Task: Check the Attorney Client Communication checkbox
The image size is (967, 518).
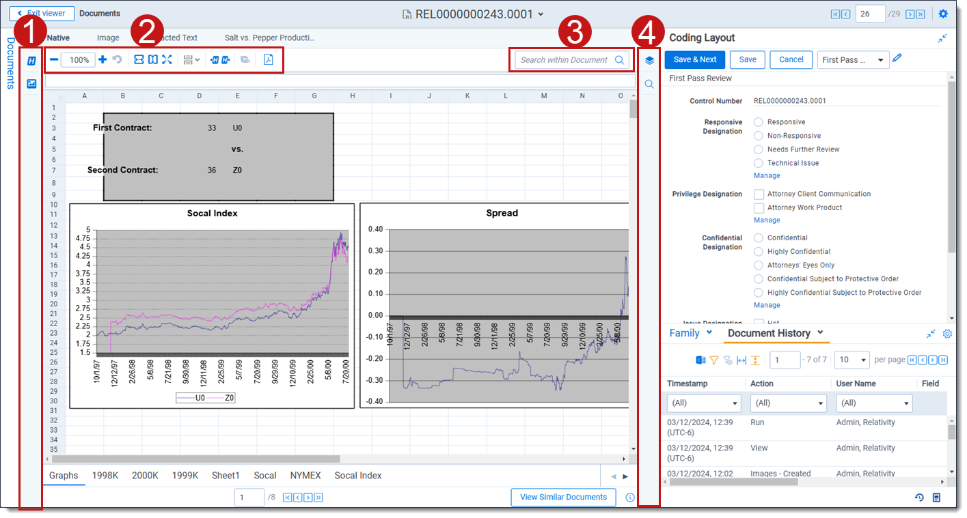Action: 759,195
